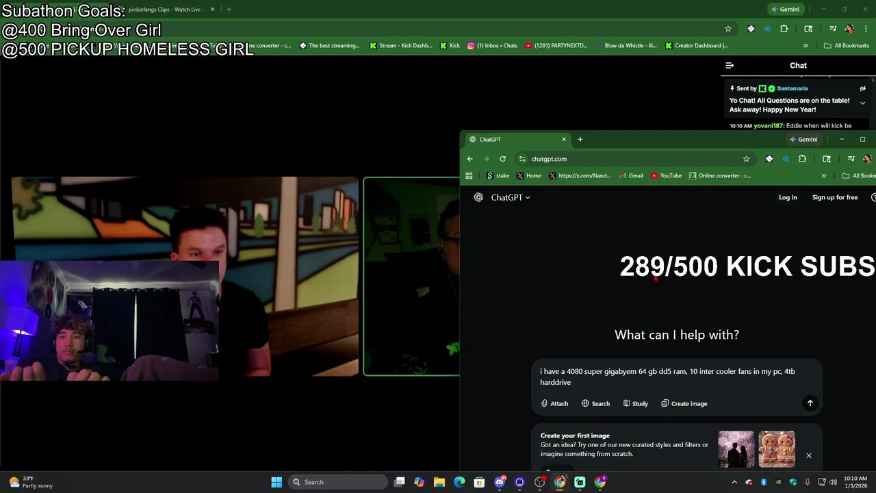Bookmark the page in background Chrome window
The image size is (876, 493).
tap(728, 29)
